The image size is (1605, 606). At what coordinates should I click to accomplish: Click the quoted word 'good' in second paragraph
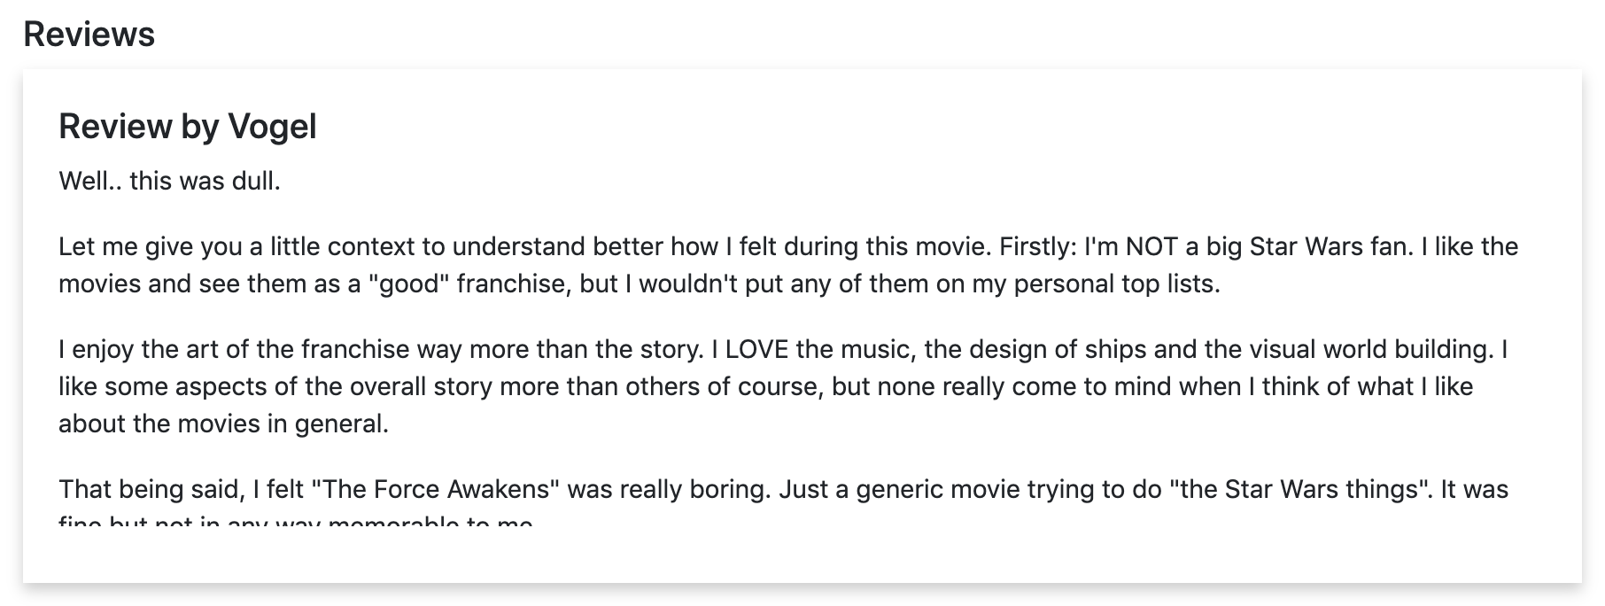point(407,284)
